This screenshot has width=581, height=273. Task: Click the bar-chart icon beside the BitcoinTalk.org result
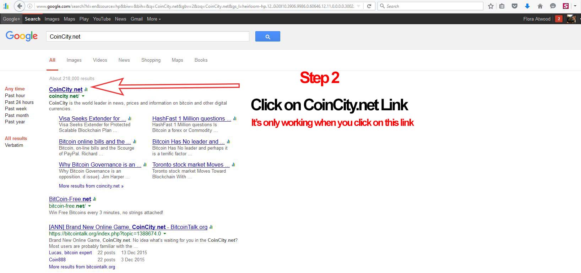211,227
